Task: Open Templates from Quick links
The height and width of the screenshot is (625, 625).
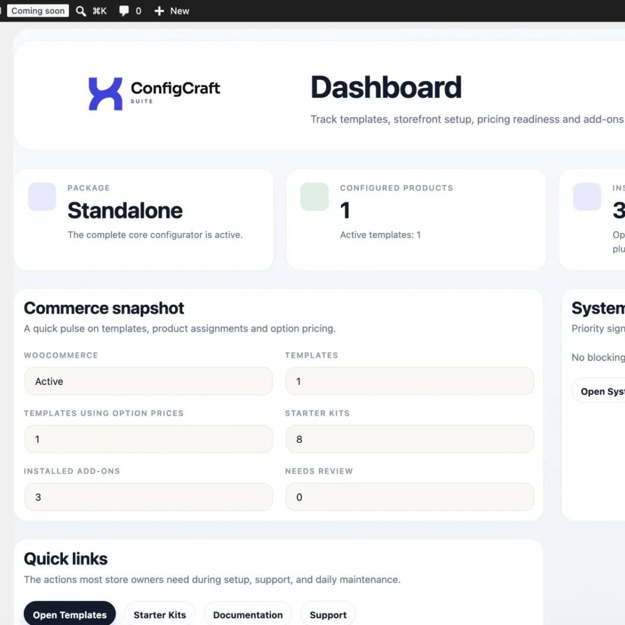Action: [70, 614]
